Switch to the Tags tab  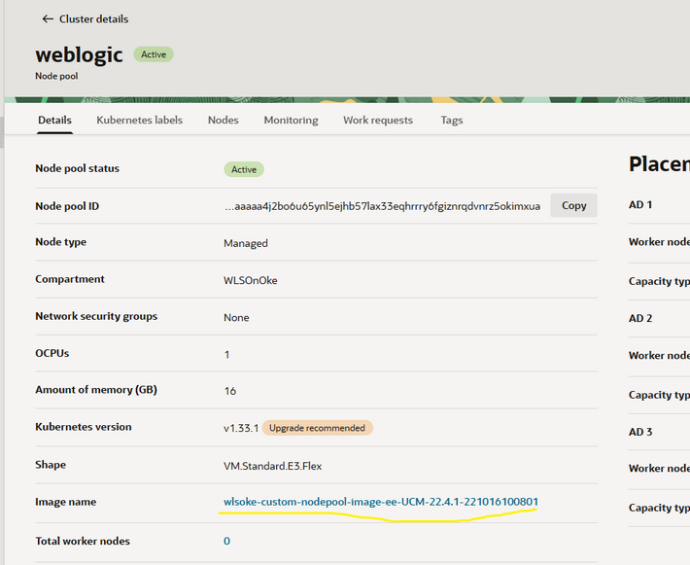[x=452, y=121]
